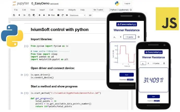
Task: Open the Insert menu
Action: (x=42, y=10)
